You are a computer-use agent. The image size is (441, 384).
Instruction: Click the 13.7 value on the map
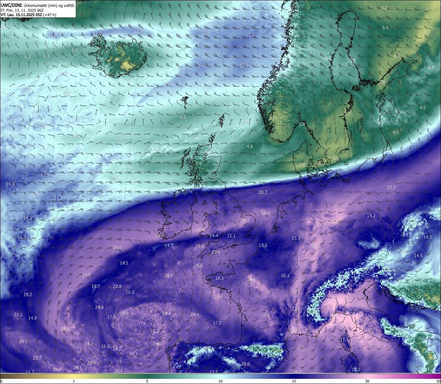click(96, 286)
